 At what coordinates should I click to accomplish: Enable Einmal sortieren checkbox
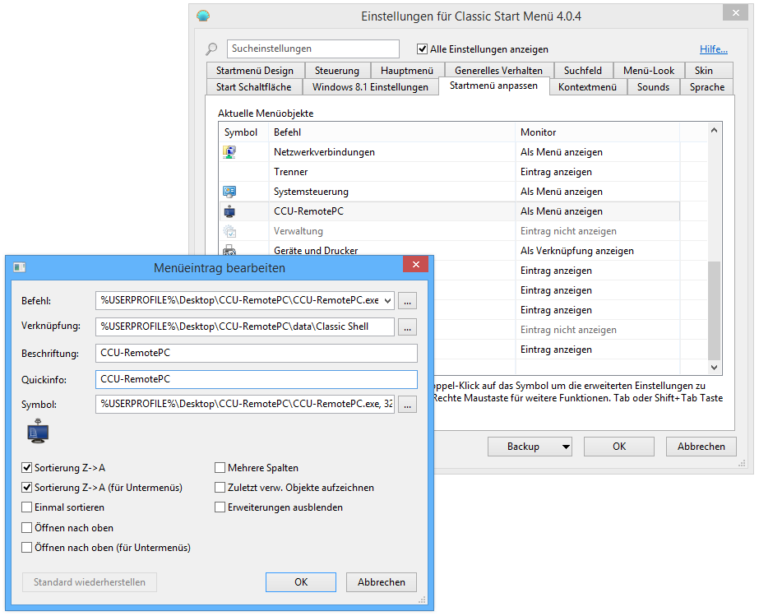coord(26,507)
